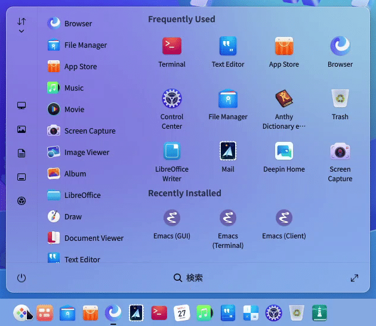Open the chess game from the dock
This screenshot has width=376, height=326.
(x=319, y=313)
